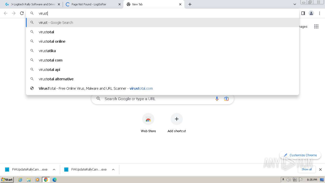
Task: Open the Windows Start menu
Action: click(x=7, y=179)
